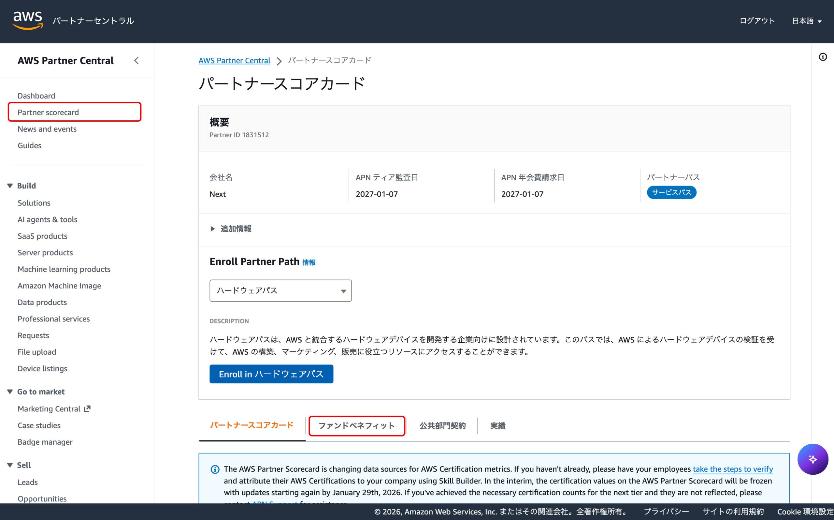Image resolution: width=834 pixels, height=520 pixels.
Task: Collapse the Build section in the sidebar
Action: point(10,186)
